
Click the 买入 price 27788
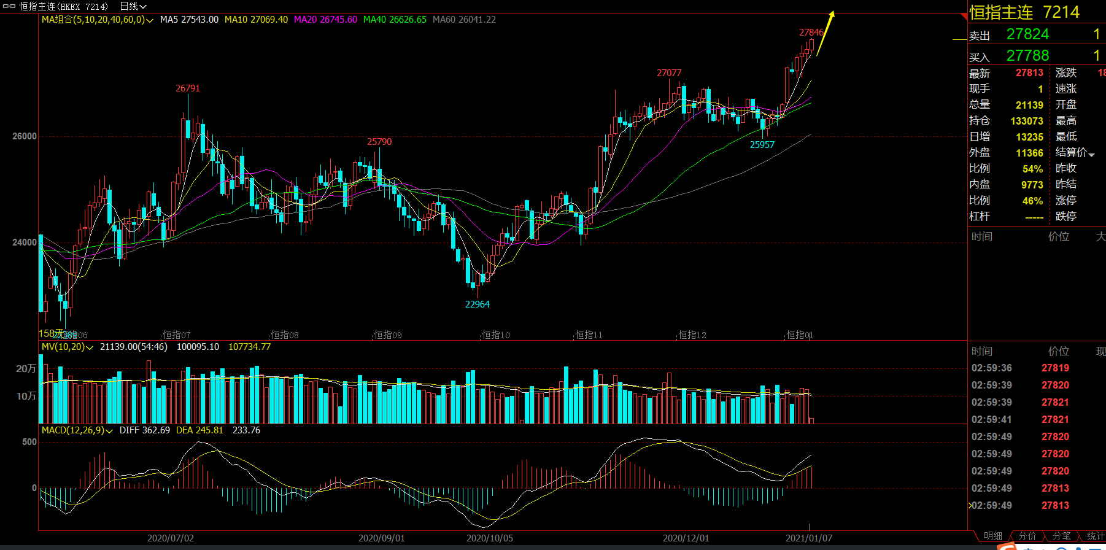point(1027,56)
